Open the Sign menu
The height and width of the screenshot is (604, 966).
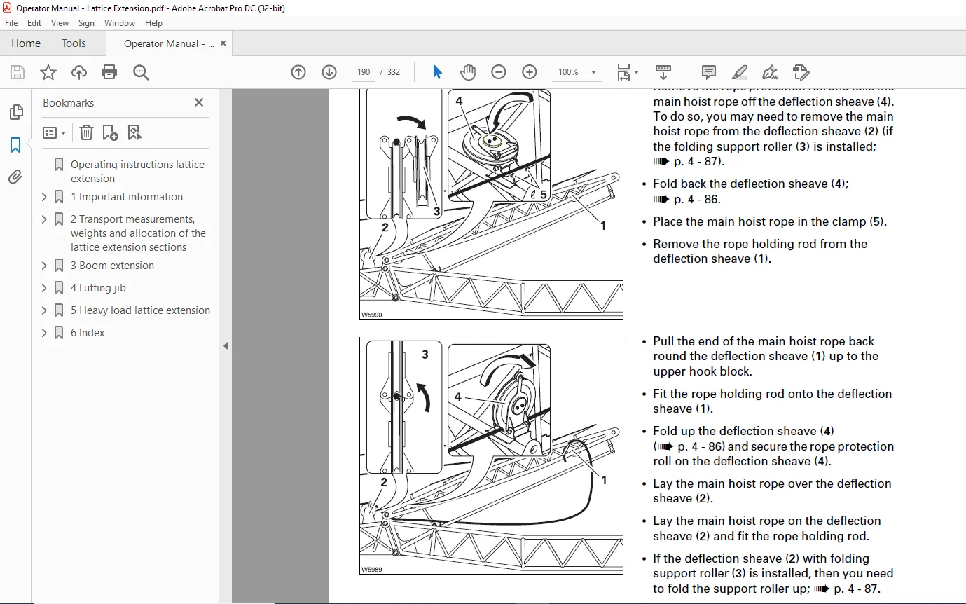pos(86,23)
